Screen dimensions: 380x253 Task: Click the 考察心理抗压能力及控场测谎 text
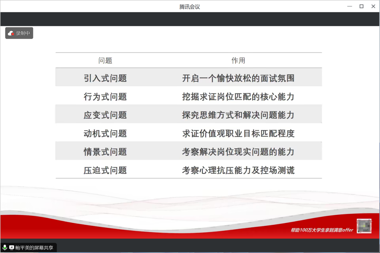coord(238,170)
